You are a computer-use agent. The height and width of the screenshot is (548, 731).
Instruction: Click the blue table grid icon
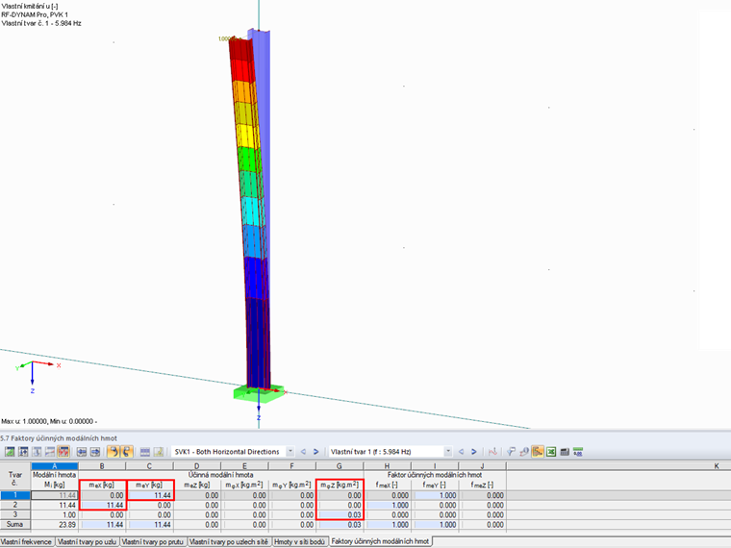(x=145, y=452)
